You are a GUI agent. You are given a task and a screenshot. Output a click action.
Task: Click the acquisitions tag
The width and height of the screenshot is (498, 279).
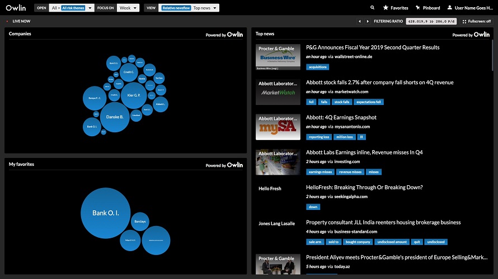click(318, 67)
